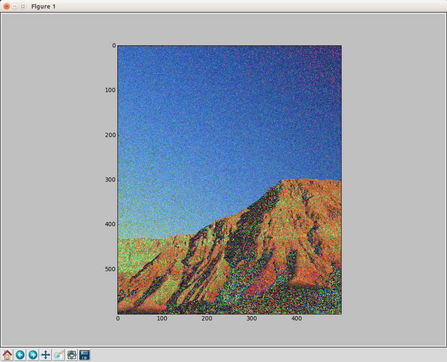Minimize the Figure 1 window
The height and width of the screenshot is (362, 447).
pos(15,6)
